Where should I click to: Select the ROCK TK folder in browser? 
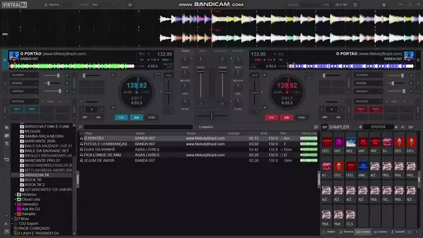click(33, 180)
